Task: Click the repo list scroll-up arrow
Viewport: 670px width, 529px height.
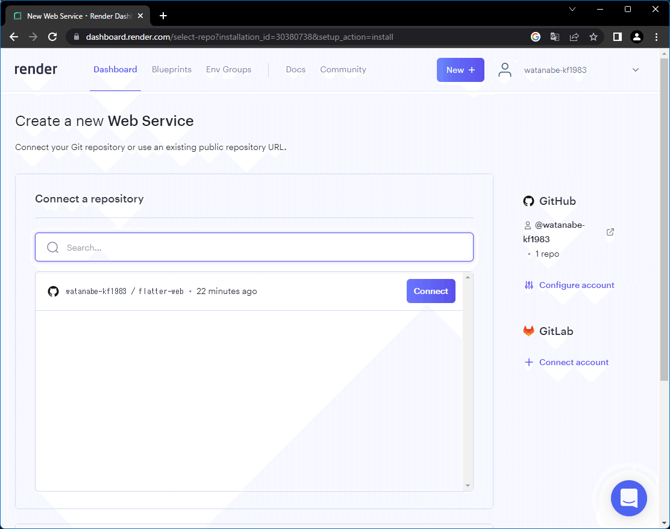Action: tap(468, 277)
